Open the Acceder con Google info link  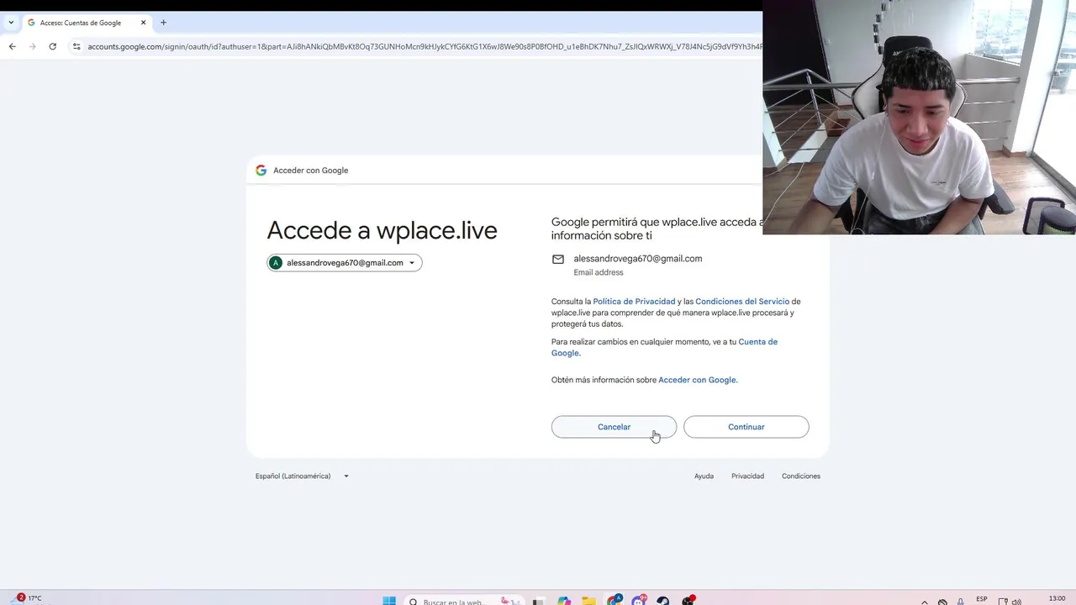click(698, 380)
